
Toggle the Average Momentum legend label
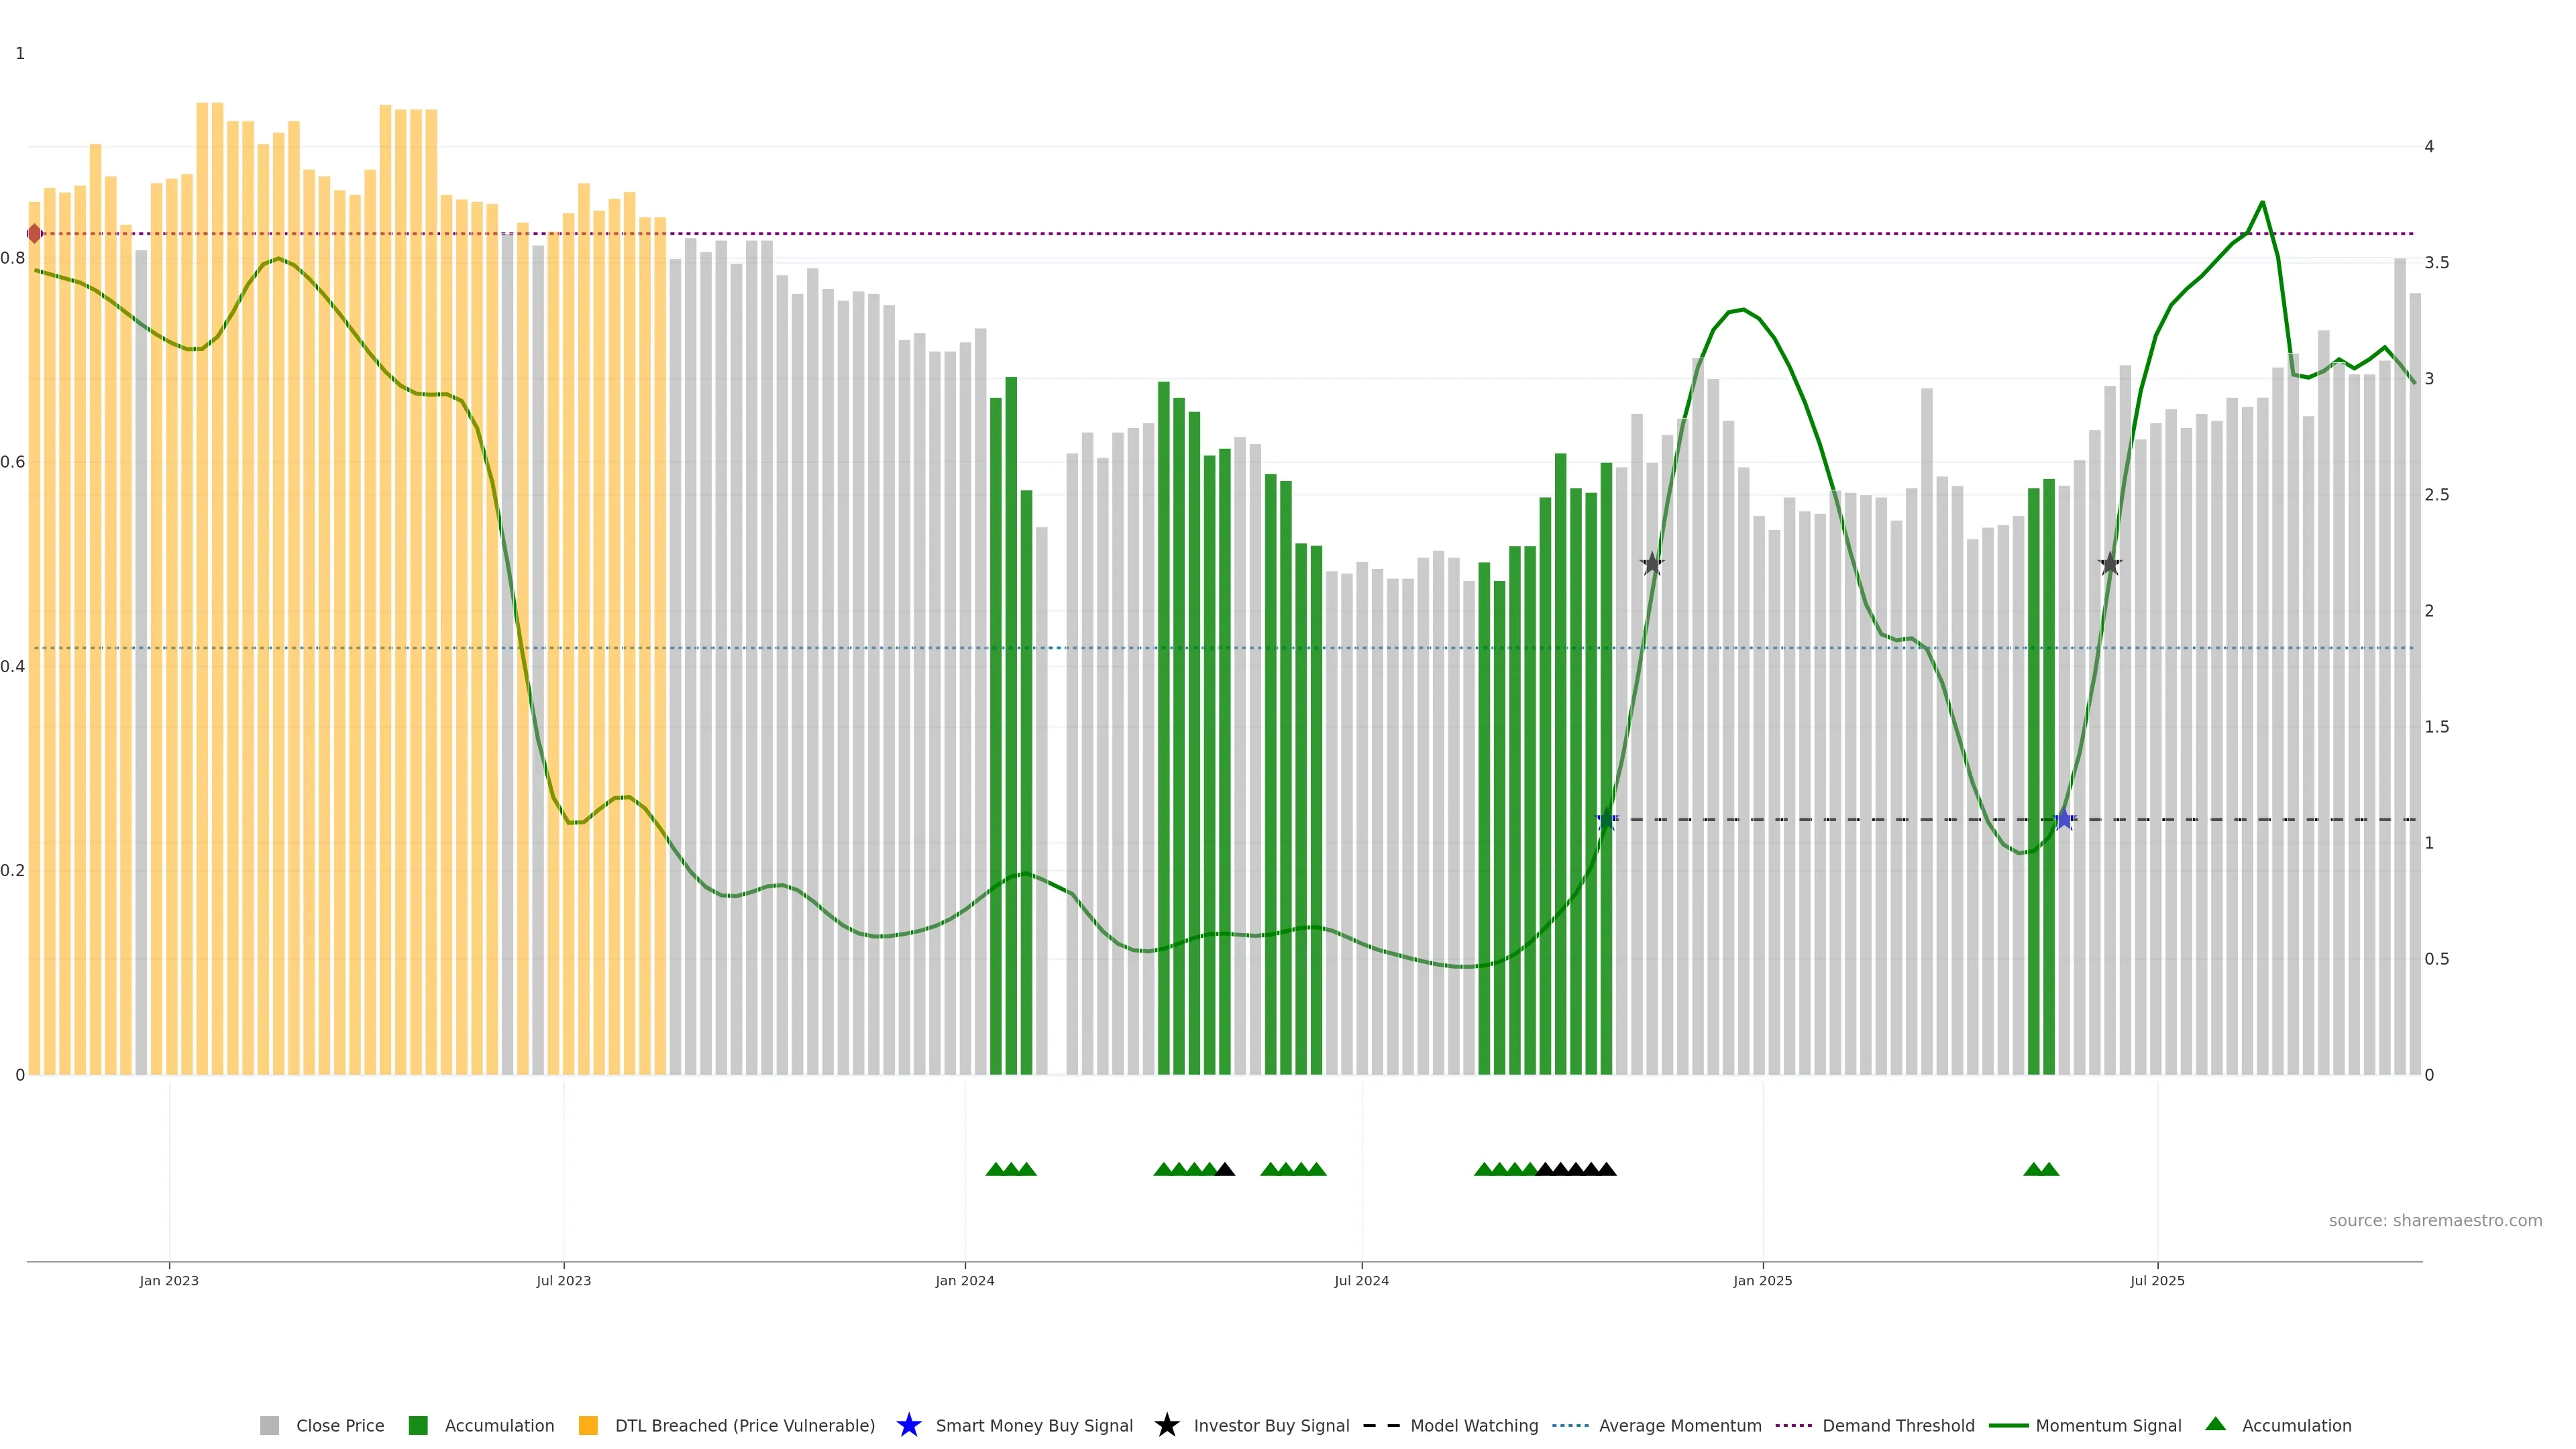[1680, 1425]
